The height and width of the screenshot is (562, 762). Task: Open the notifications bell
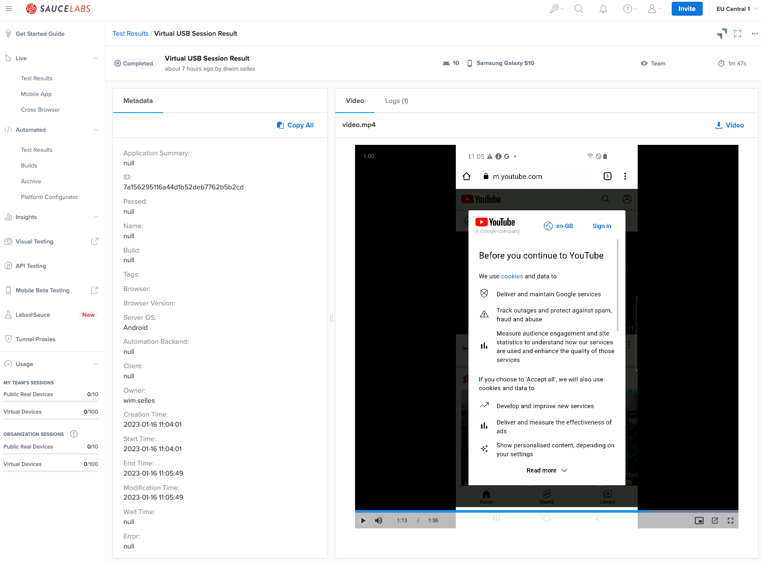[x=603, y=9]
